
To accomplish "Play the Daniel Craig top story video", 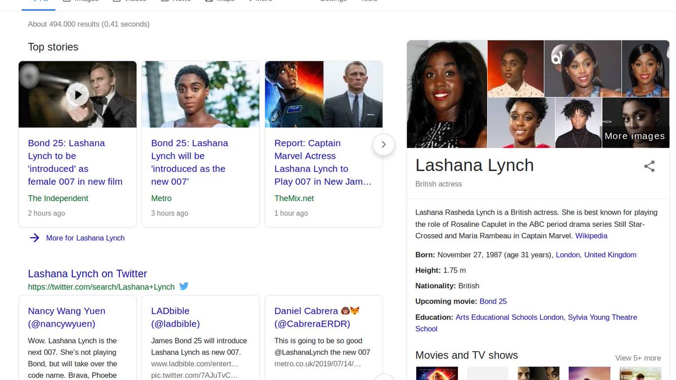I will pos(78,95).
